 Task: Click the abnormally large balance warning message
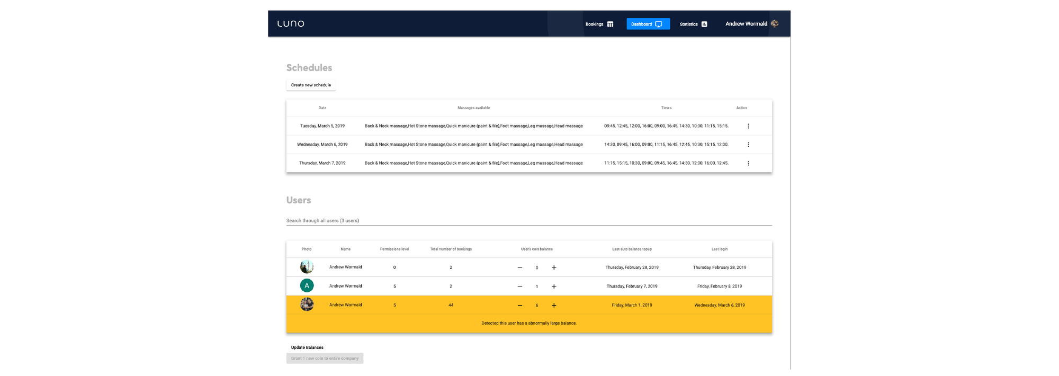[x=529, y=323]
